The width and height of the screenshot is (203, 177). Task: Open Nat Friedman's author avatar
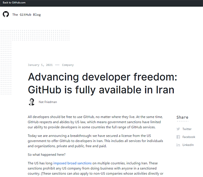coord(32,102)
